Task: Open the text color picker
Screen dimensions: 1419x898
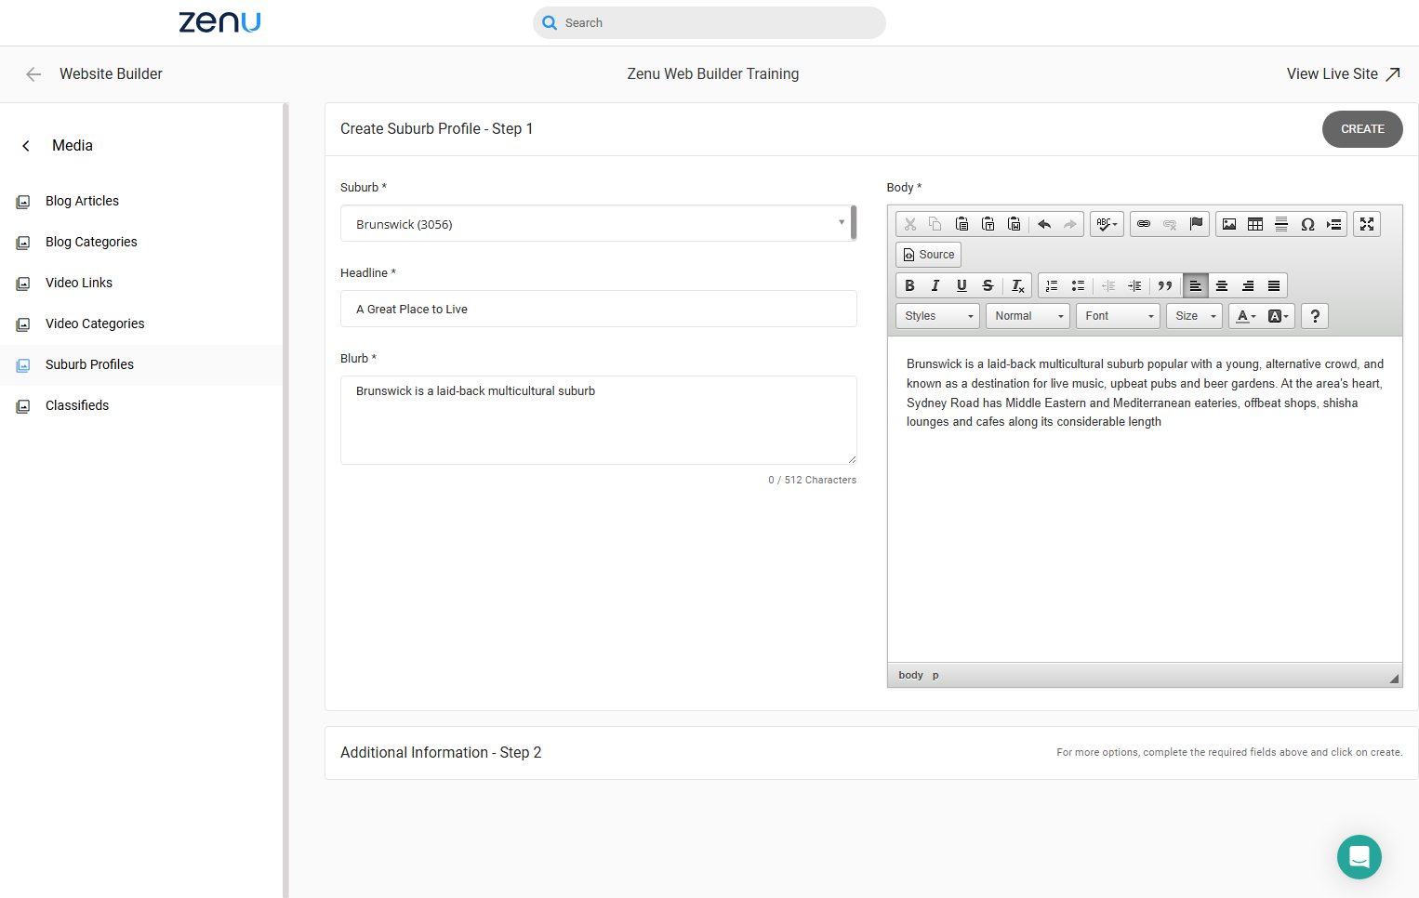Action: pos(1246,316)
